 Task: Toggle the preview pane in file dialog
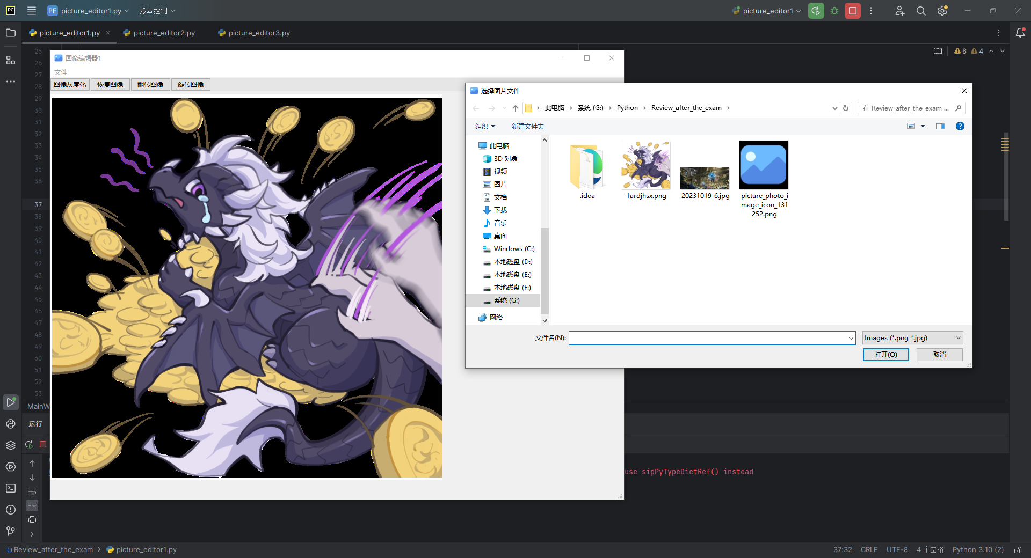click(941, 126)
